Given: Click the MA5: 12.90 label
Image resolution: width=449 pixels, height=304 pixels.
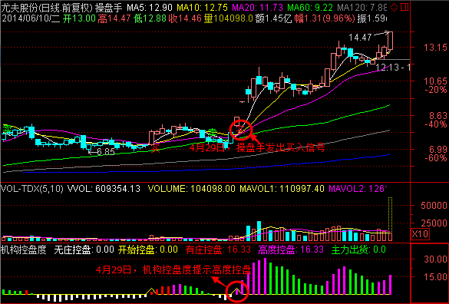Looking at the screenshot, I should click(150, 8).
